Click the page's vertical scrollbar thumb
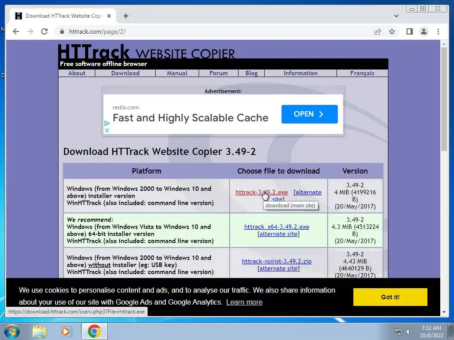The image size is (454, 340). tap(444, 99)
